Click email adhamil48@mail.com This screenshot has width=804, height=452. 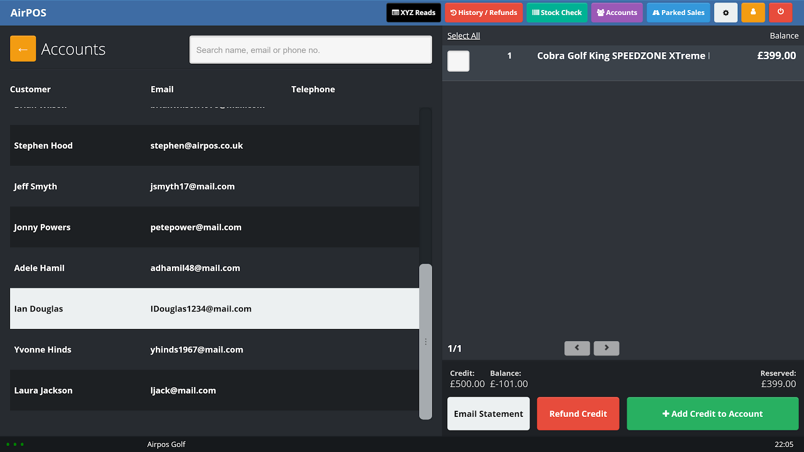pyautogui.click(x=195, y=268)
